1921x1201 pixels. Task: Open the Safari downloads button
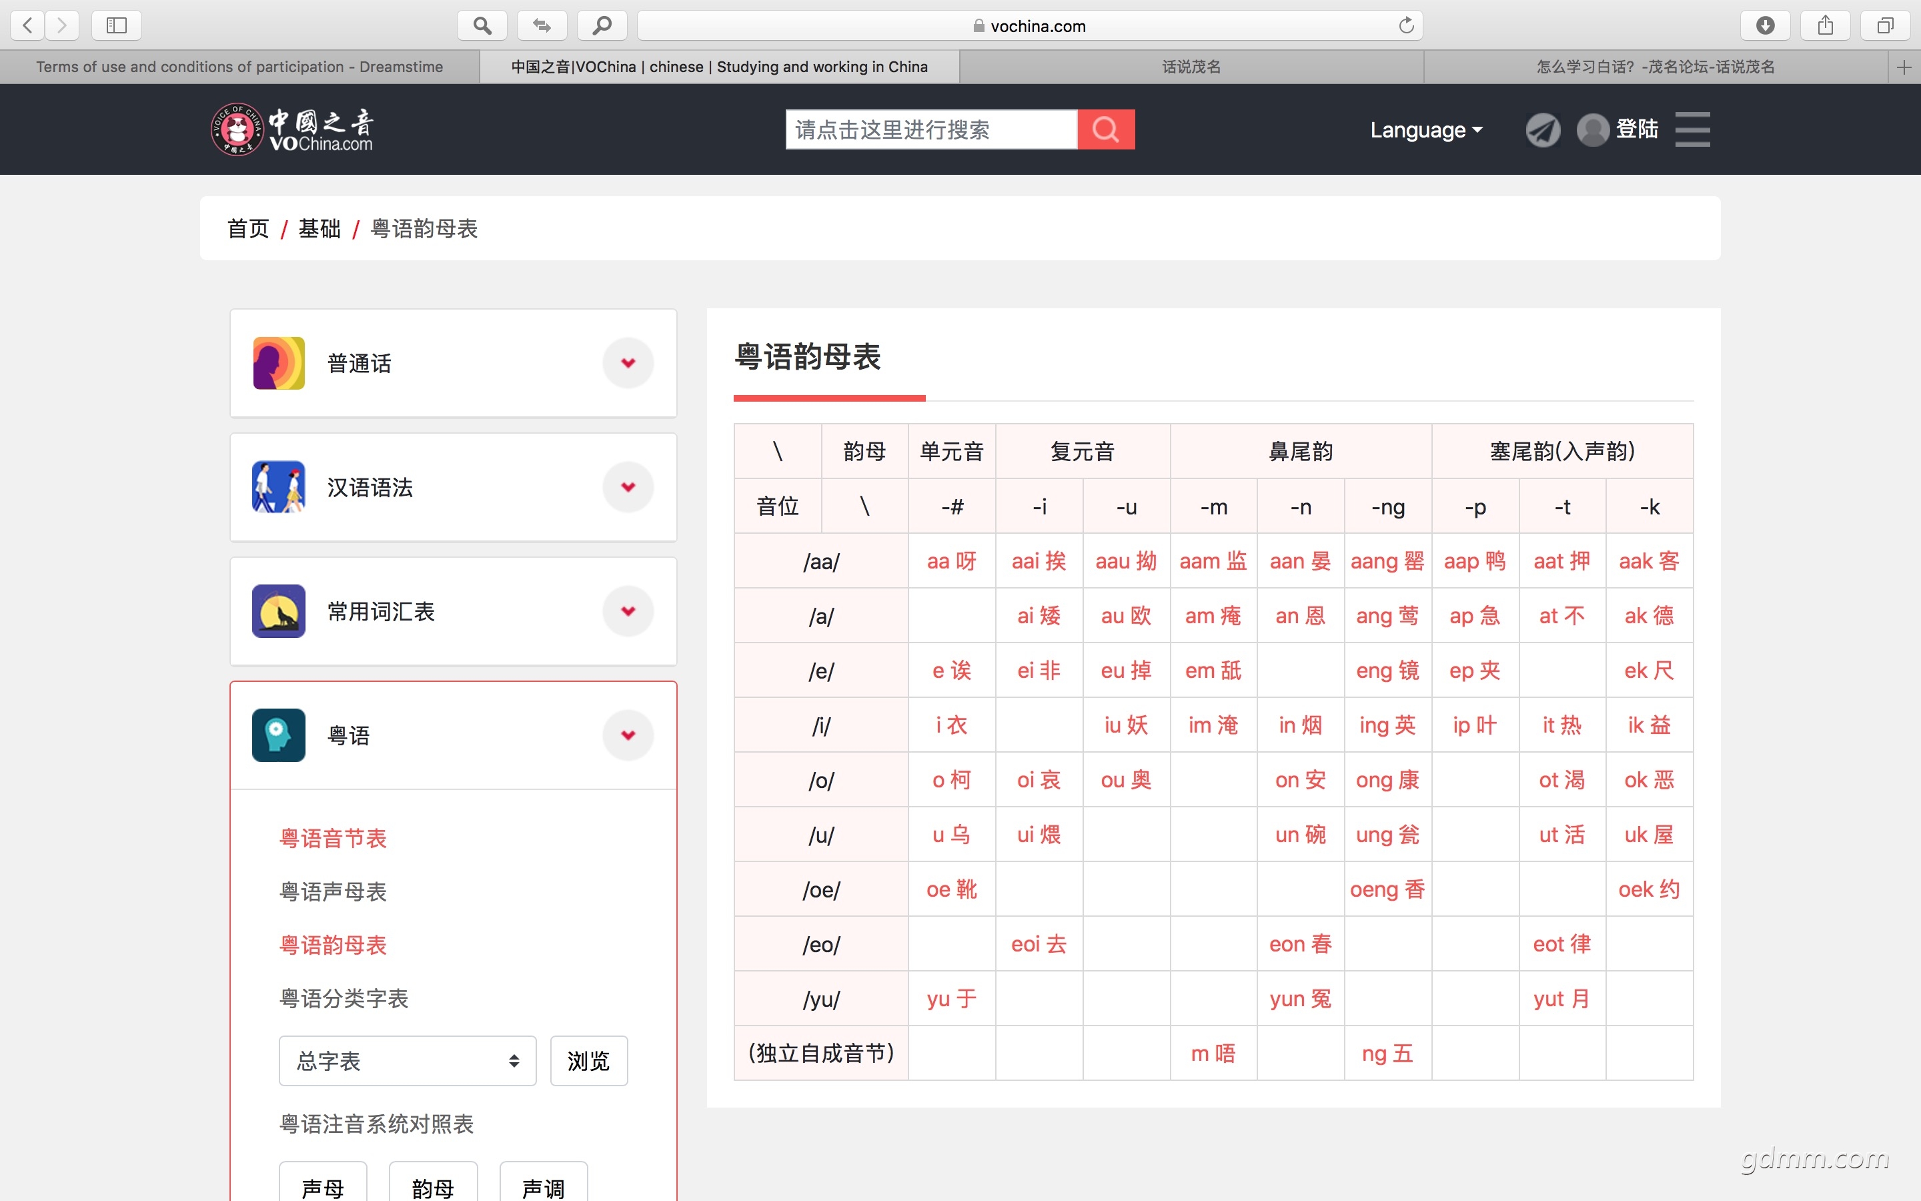click(x=1766, y=25)
